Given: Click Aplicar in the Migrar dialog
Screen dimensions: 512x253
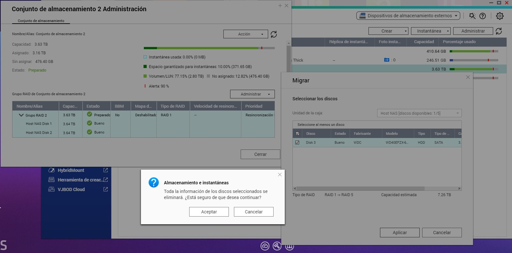Looking at the screenshot, I should coord(400,233).
